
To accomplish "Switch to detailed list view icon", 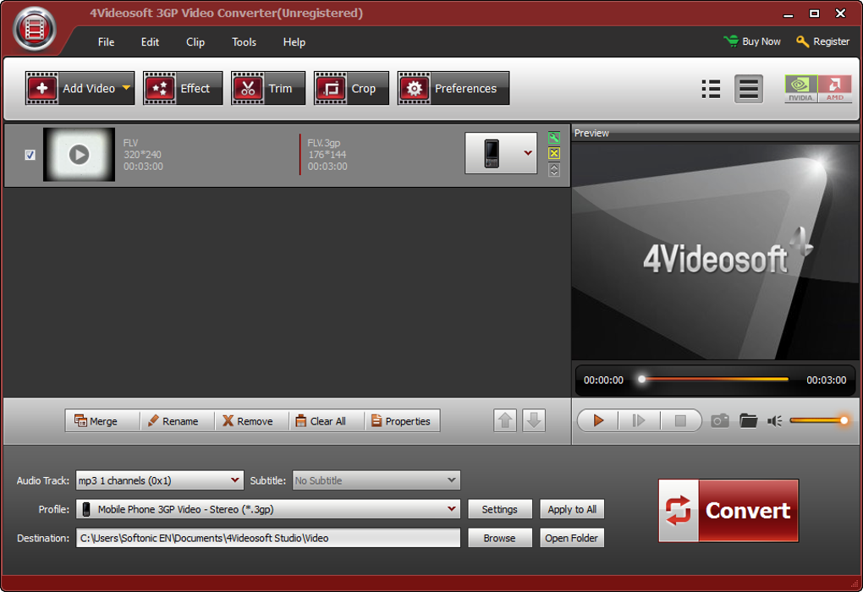I will point(711,89).
